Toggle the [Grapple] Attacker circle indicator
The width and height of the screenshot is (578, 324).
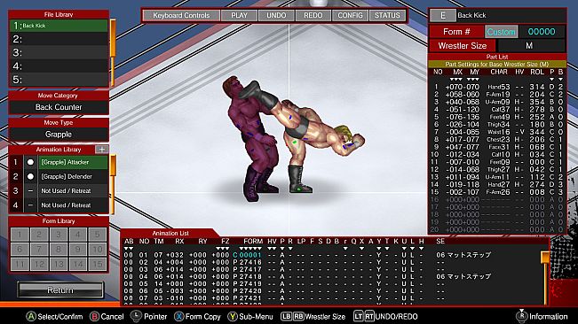click(x=30, y=162)
